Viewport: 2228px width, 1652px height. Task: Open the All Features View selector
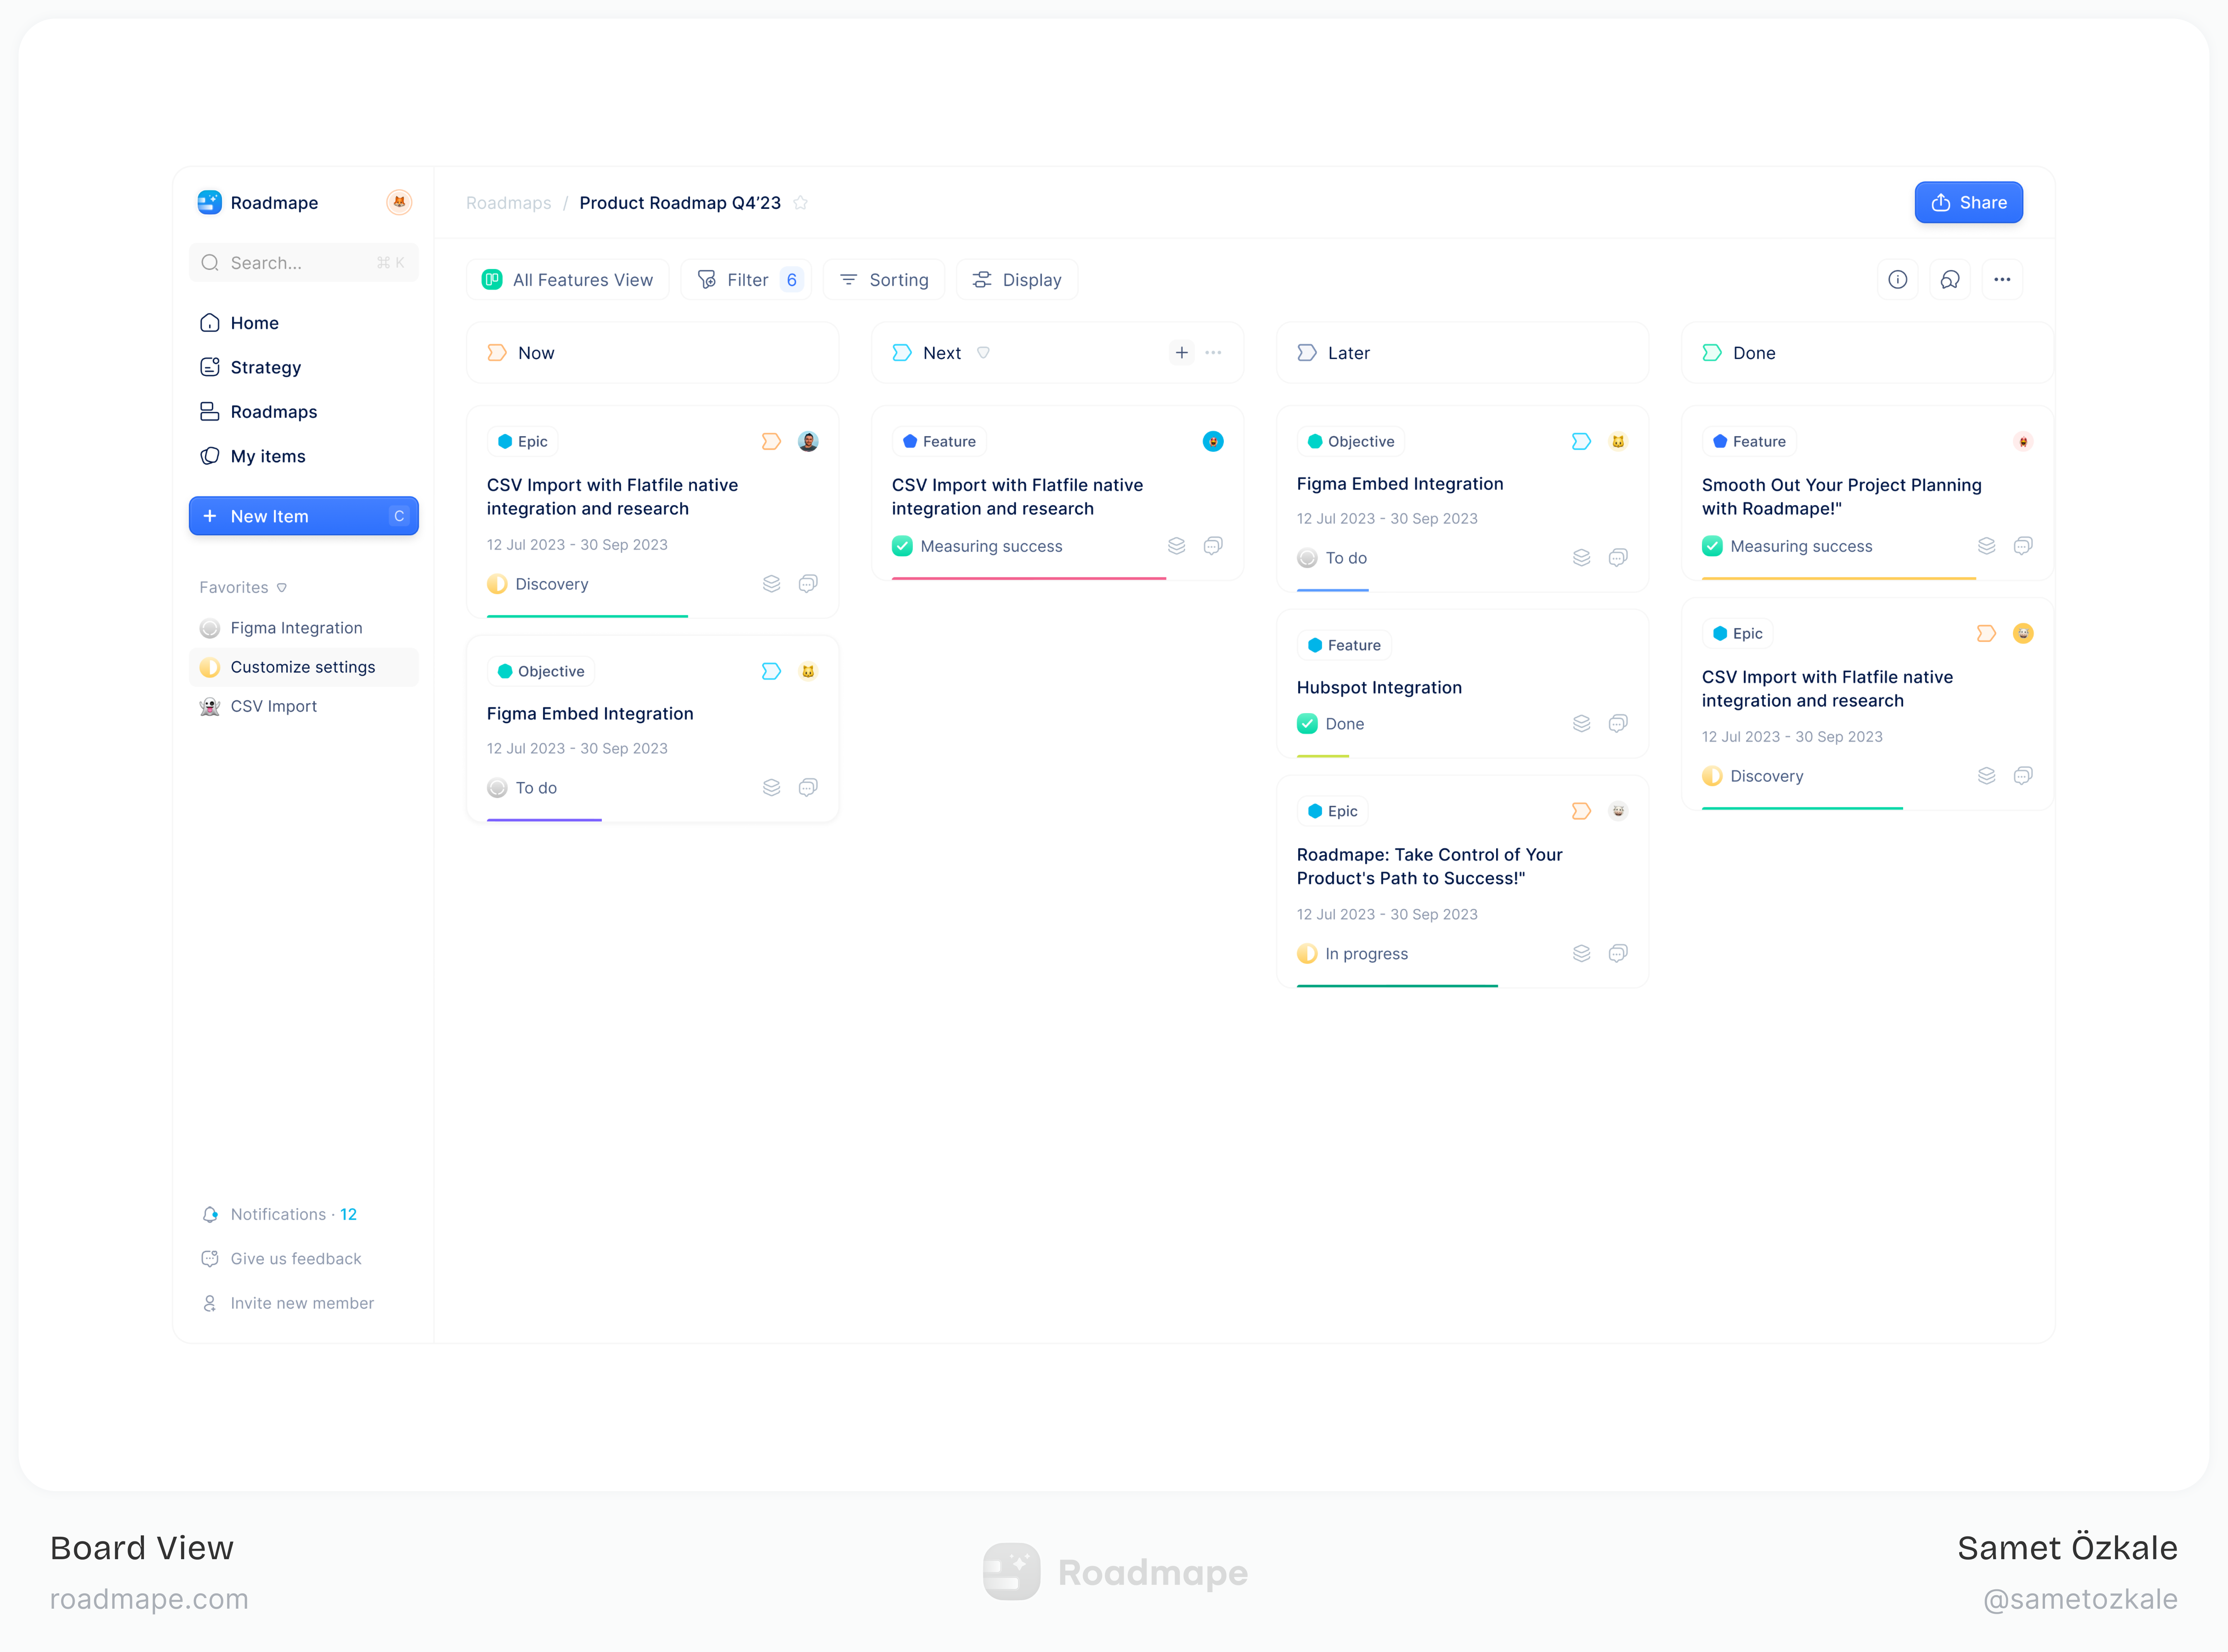pos(567,280)
